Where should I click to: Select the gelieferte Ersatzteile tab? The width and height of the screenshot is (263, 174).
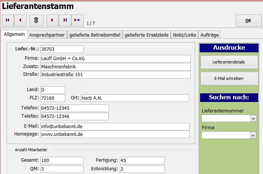[x=146, y=35]
